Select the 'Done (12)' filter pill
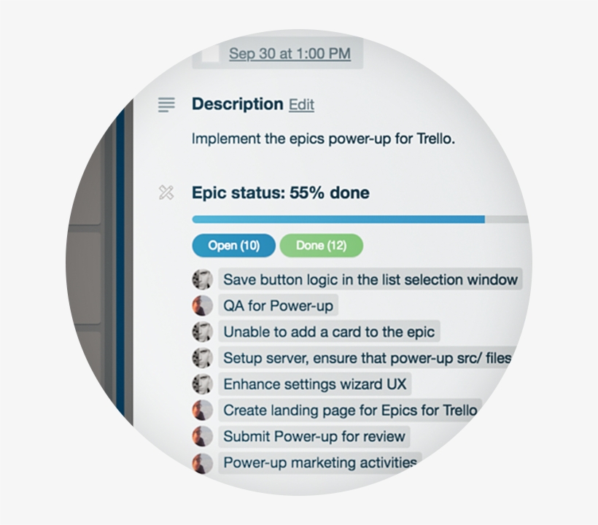Viewport: 598px width, 525px height. [x=321, y=246]
